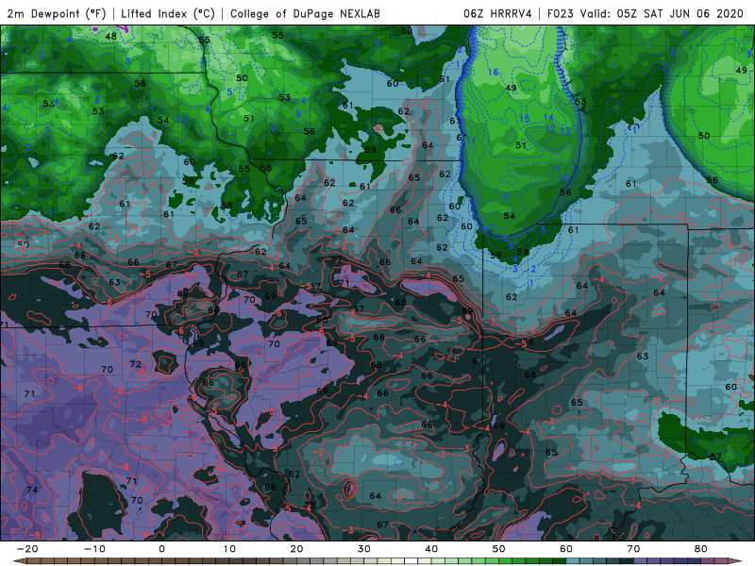This screenshot has height=566, width=755.
Task: Click the 30 tick label on color scale
Action: point(364,549)
